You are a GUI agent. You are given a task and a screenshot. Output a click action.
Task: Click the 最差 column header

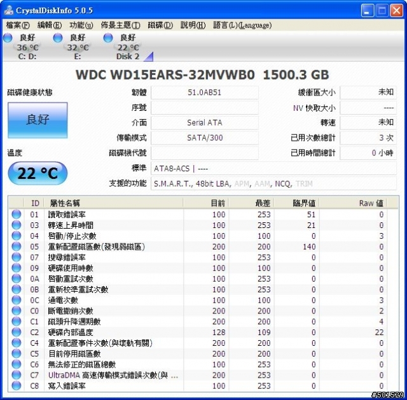pos(251,203)
